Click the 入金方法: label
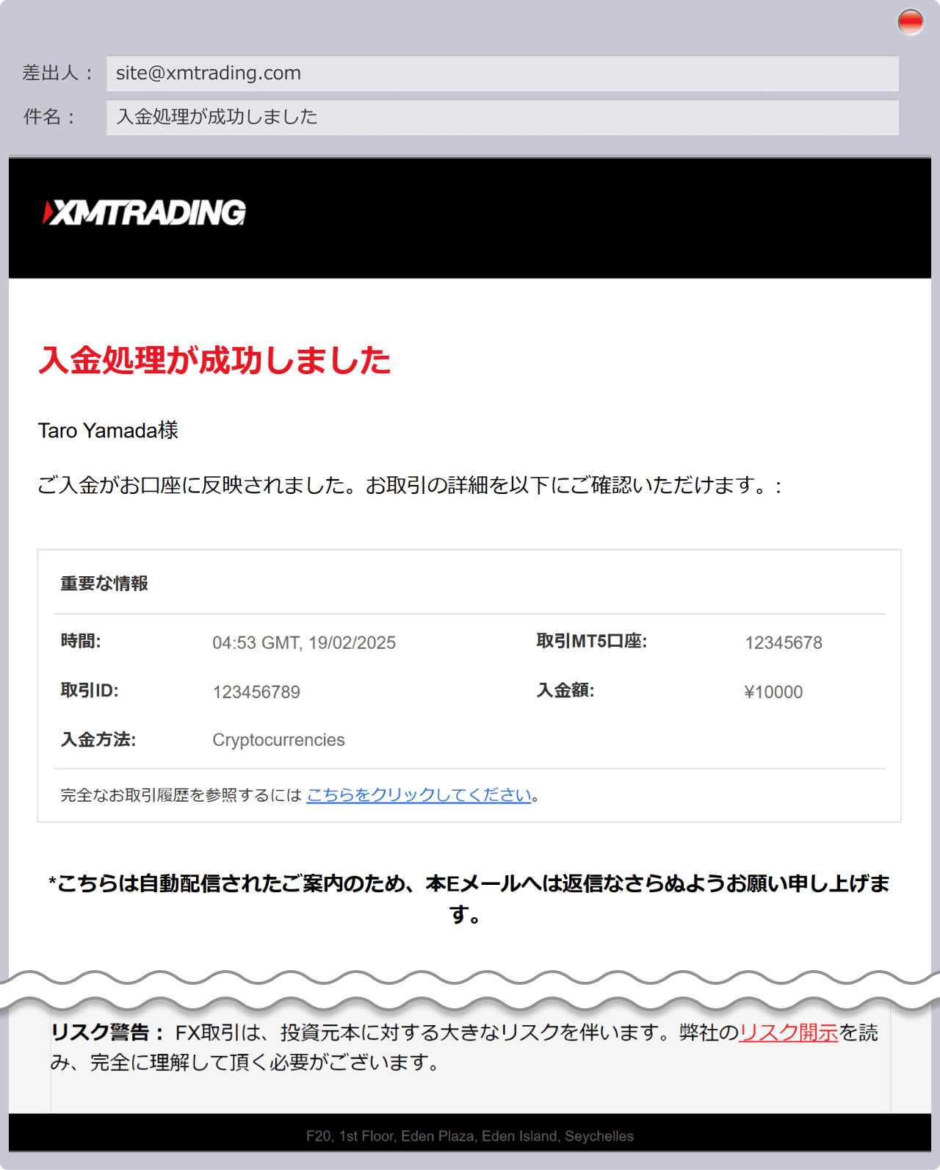The width and height of the screenshot is (940, 1170). pos(98,739)
